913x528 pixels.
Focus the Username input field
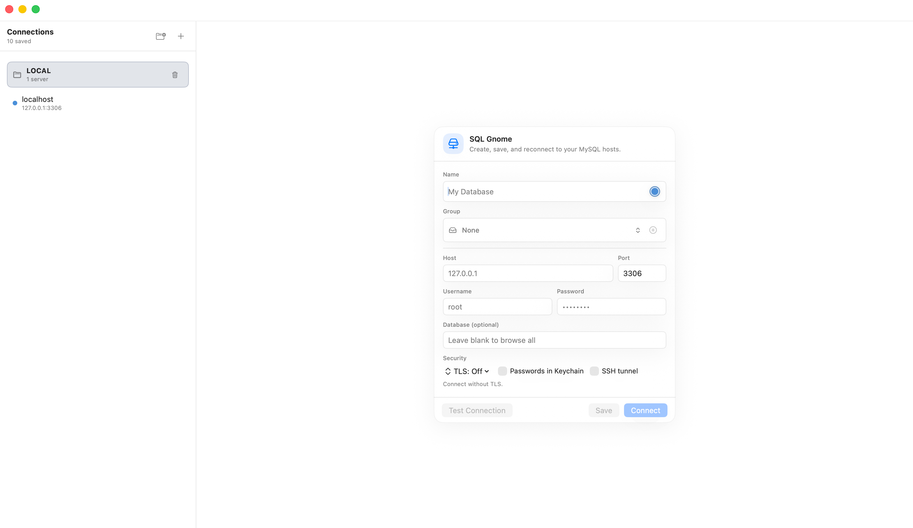tap(497, 307)
